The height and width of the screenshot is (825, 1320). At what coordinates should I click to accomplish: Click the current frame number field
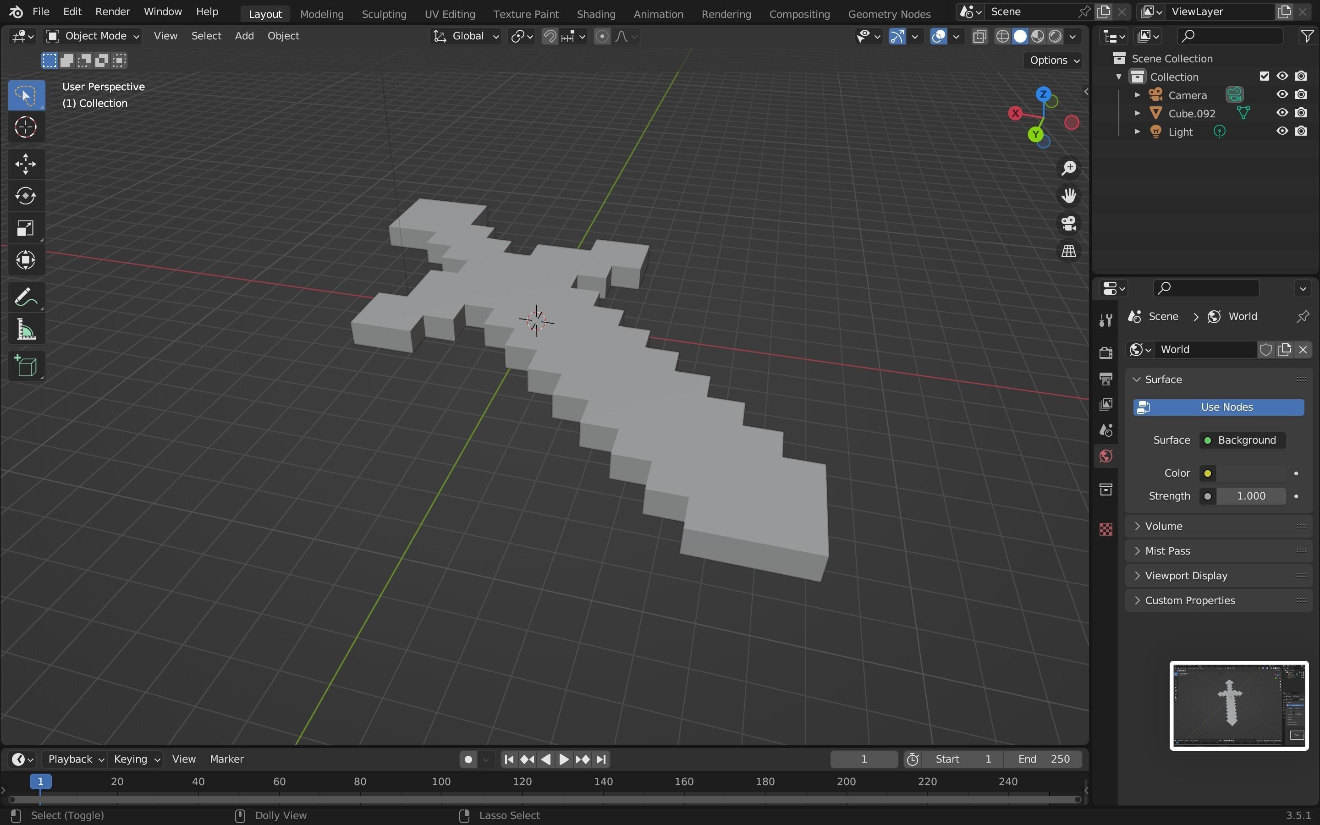(x=863, y=759)
